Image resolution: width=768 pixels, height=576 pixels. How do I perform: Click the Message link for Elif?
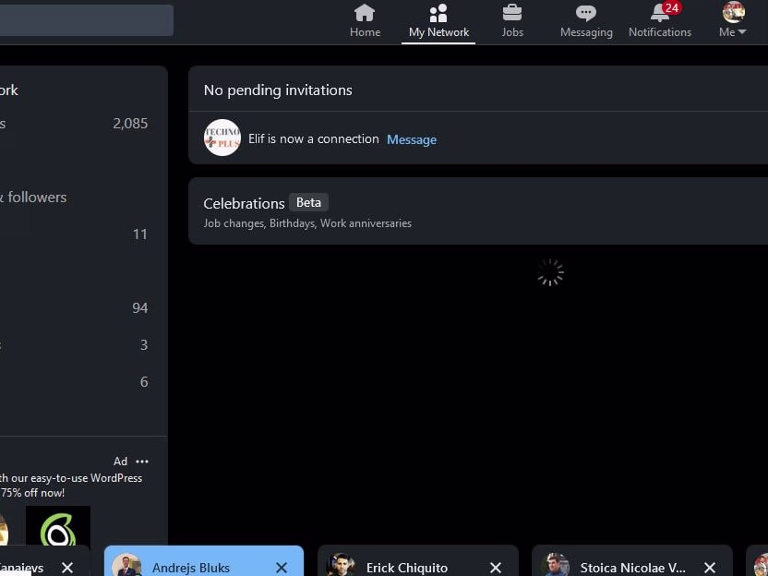412,139
